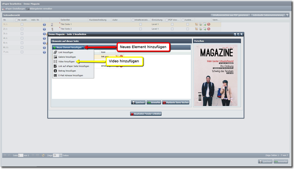Check 'Nr. ausbl.' checkbox for row 2

22,29
